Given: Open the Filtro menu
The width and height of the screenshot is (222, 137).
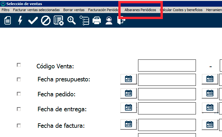Looking at the screenshot, I should coord(5,10).
